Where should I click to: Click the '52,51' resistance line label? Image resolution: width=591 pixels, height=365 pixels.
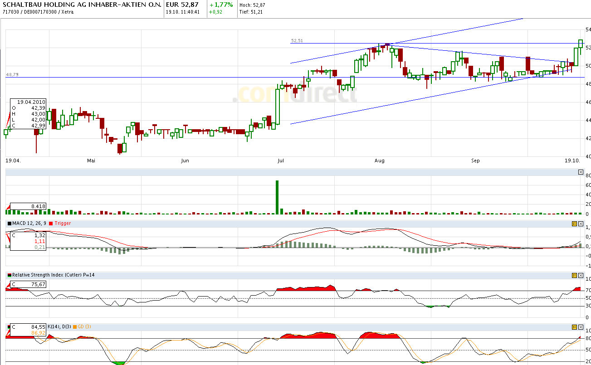click(x=297, y=40)
